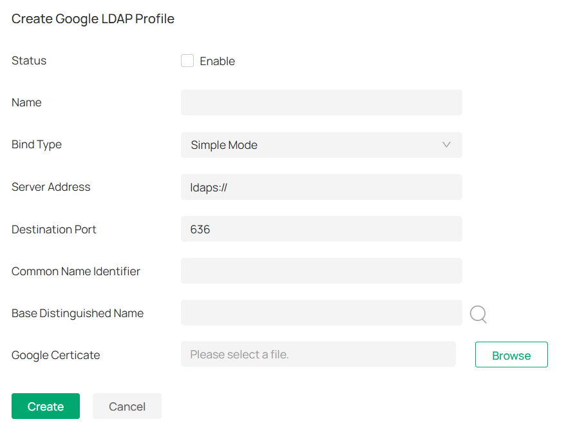Check the Enable checkbox next to Status
Viewport: 584px width, 428px height.
[x=187, y=61]
